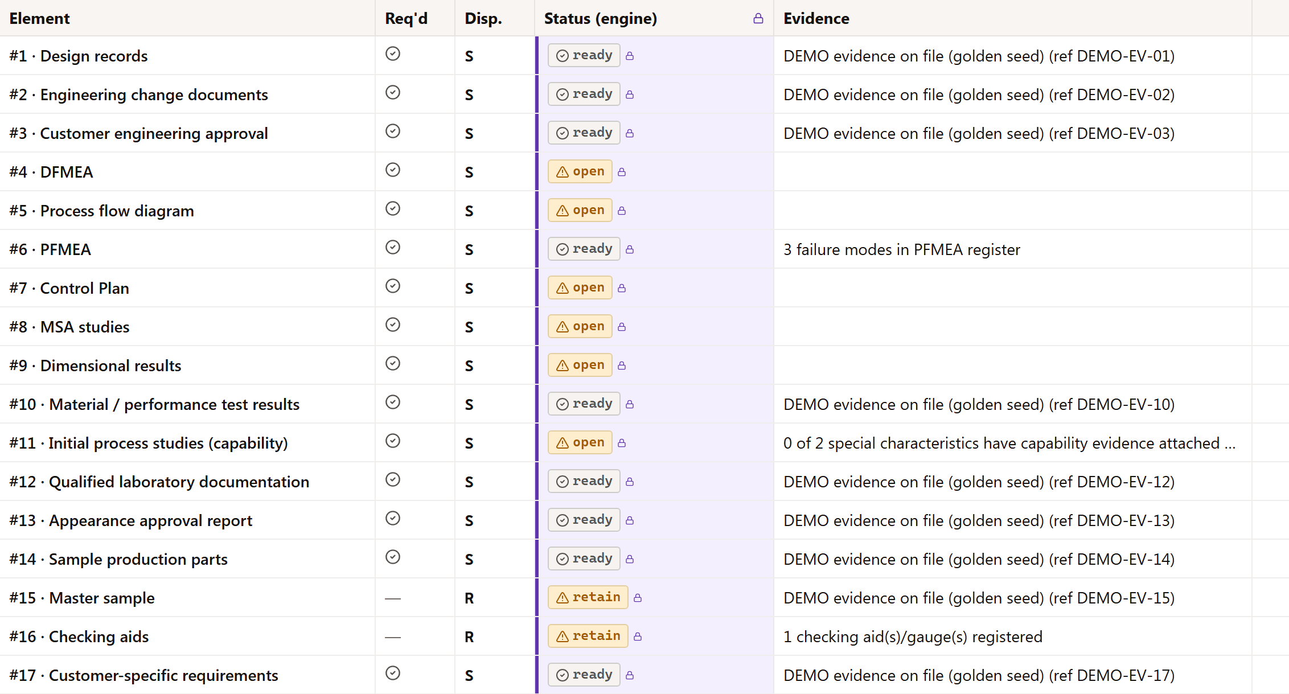Click the retain badge for Master sample
Image resolution: width=1289 pixels, height=694 pixels.
[x=588, y=597]
